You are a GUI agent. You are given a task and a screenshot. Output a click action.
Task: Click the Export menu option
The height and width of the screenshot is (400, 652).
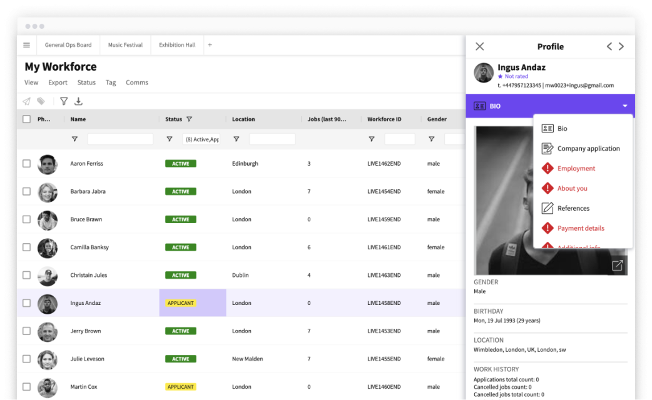58,82
